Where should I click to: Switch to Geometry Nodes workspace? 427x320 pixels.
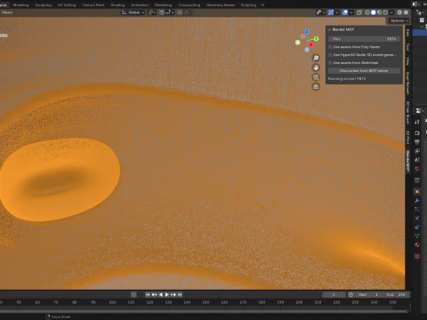coord(221,5)
